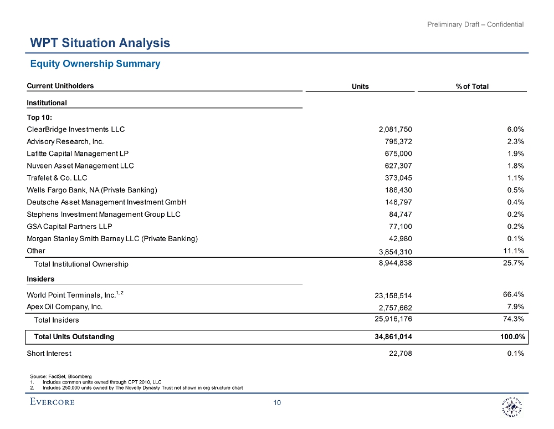Viewport: 554px width, 429px height.
Task: Select Apex Oil Company units 2,757,662
Action: click(392, 308)
